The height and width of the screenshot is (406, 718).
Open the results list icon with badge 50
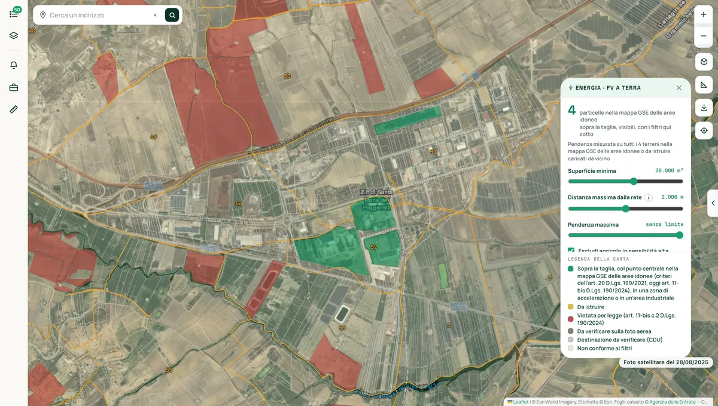coord(14,13)
